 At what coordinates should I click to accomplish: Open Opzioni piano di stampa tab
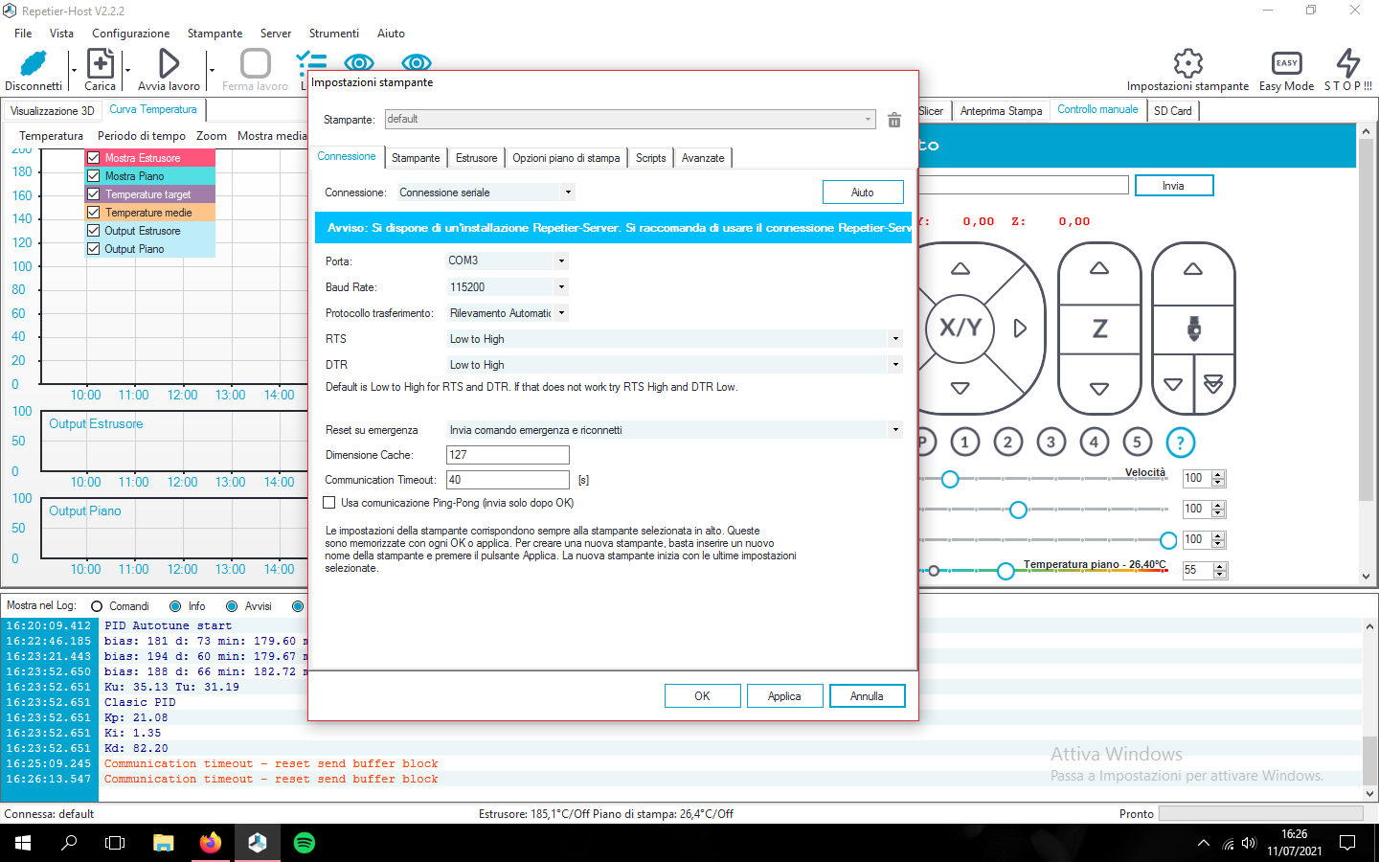(x=566, y=158)
